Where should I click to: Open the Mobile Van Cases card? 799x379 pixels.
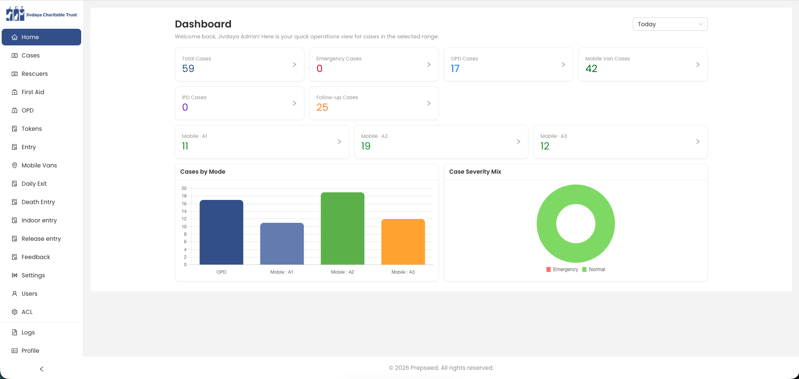(x=643, y=65)
